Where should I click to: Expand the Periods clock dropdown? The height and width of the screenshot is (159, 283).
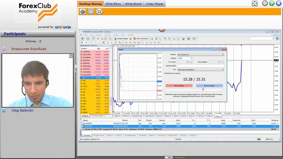coord(191,38)
